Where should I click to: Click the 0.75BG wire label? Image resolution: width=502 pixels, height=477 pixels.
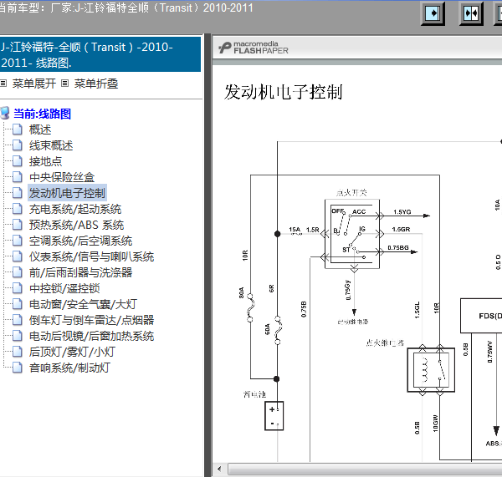[x=398, y=248]
